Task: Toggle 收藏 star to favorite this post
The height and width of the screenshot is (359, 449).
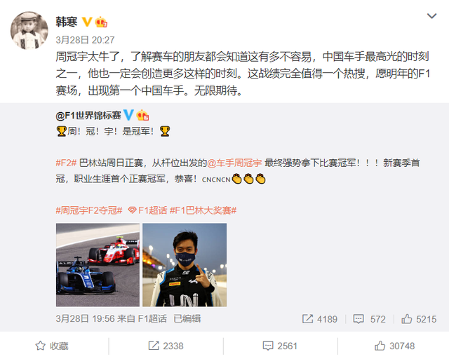Action: (52, 346)
